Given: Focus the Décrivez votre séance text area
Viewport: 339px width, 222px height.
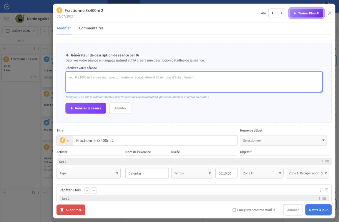Looking at the screenshot, I should [194, 82].
